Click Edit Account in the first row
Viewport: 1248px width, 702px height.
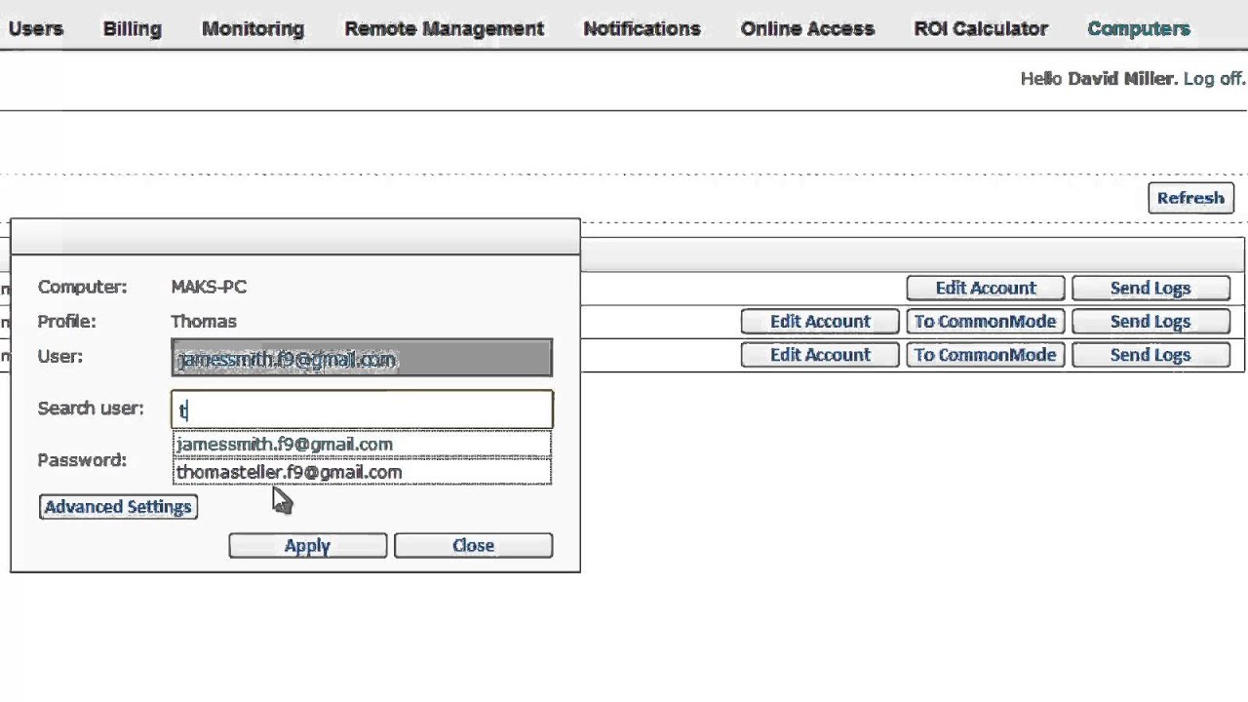pos(986,288)
